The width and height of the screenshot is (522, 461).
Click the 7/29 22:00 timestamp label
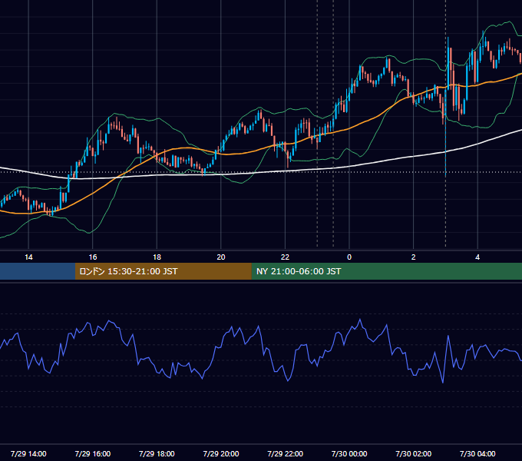click(286, 453)
